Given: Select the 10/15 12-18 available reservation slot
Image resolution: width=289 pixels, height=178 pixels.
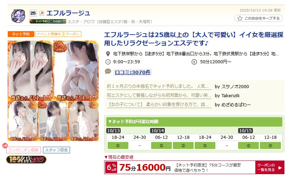Looking at the screenshot, I should (x=270, y=145).
